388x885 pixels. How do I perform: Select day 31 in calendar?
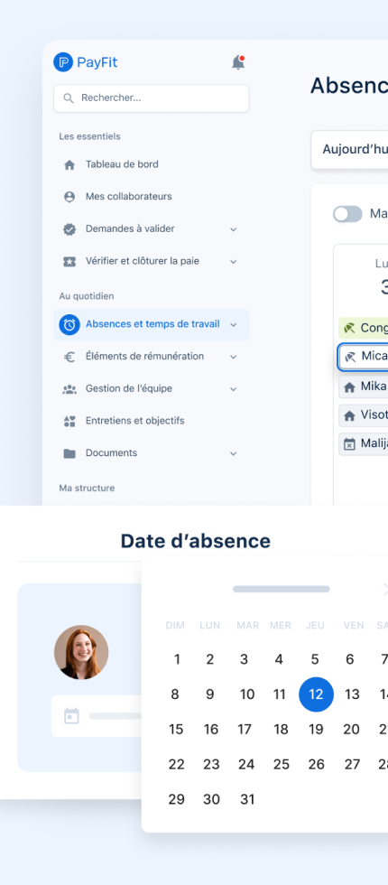click(x=247, y=799)
